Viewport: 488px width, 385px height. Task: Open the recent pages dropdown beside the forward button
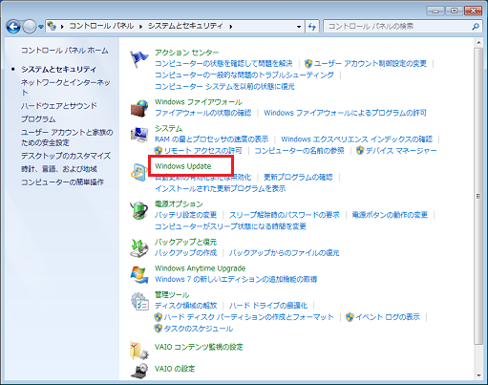(x=41, y=27)
